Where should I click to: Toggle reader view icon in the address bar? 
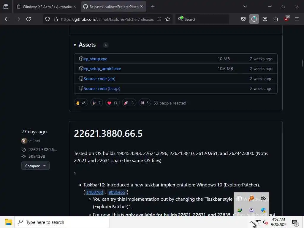tap(159, 19)
